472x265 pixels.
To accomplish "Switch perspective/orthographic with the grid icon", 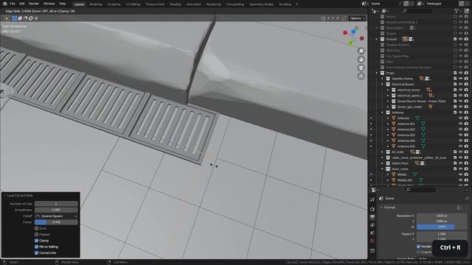I will coord(361,77).
